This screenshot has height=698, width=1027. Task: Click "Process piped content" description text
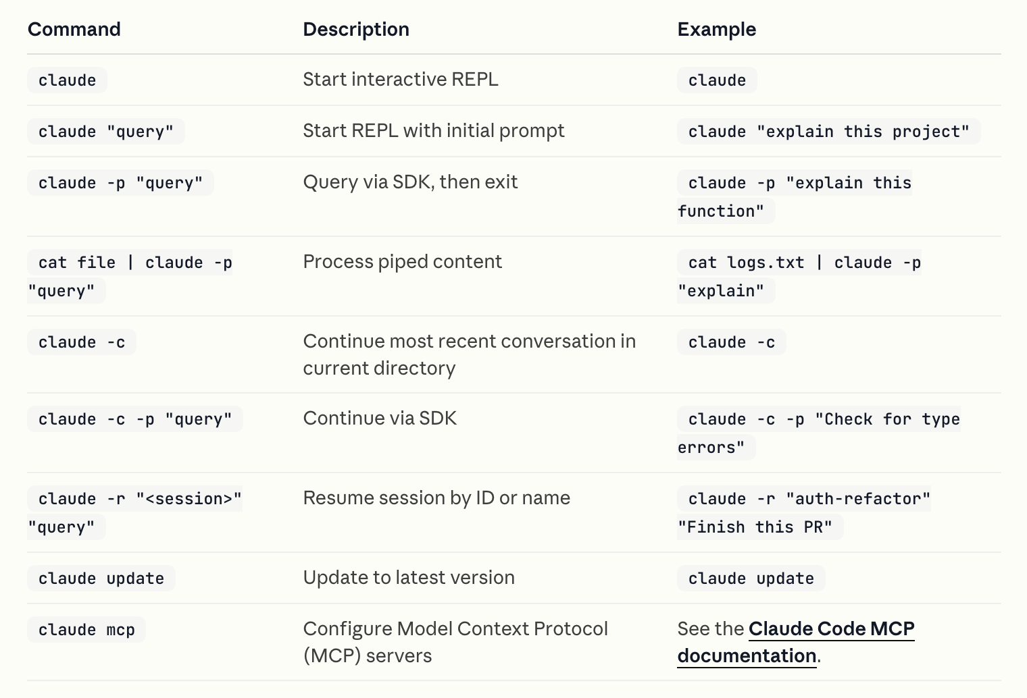click(402, 262)
